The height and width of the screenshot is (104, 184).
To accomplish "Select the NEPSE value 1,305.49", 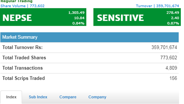I will [76, 12].
